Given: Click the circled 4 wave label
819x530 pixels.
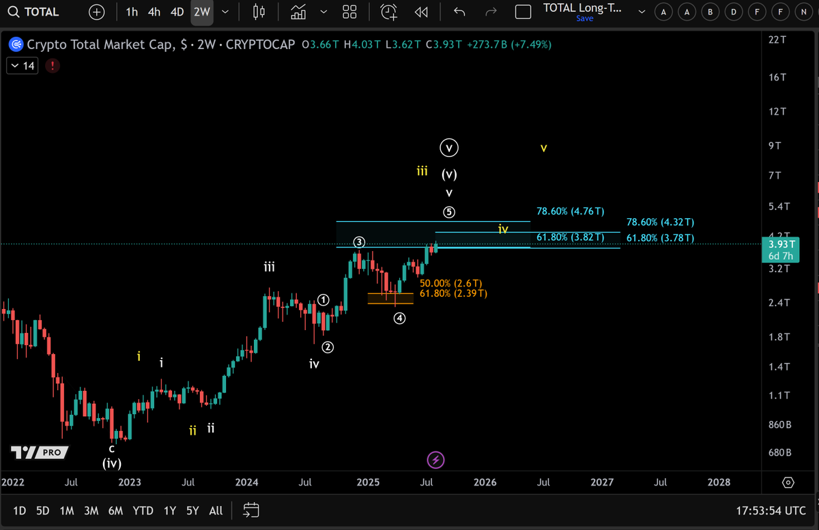Looking at the screenshot, I should tap(400, 318).
